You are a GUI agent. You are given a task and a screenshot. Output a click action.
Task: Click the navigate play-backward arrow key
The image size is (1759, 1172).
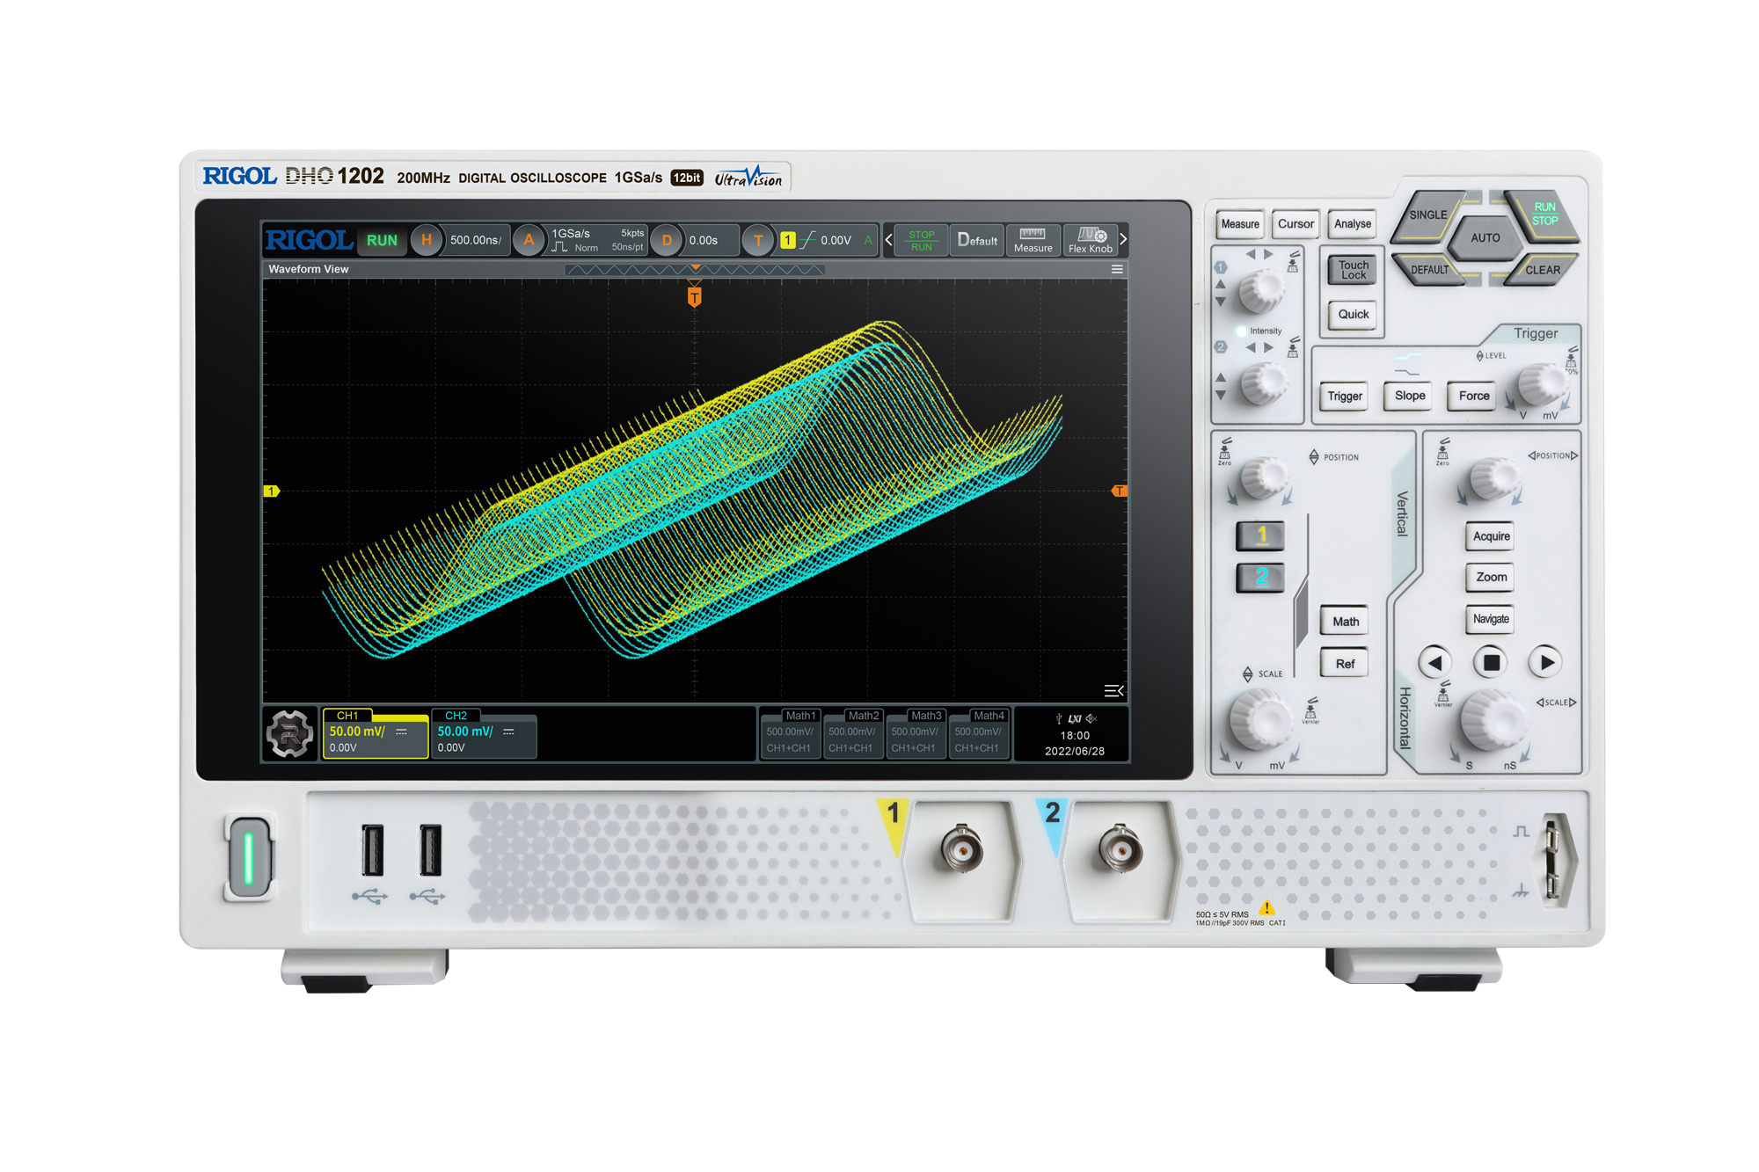coord(1434,663)
